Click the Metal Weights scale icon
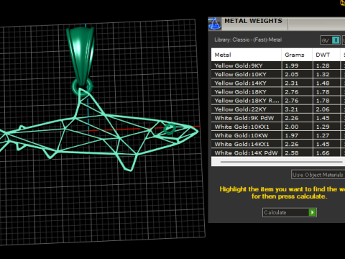This screenshot has width=345, height=259. point(214,24)
